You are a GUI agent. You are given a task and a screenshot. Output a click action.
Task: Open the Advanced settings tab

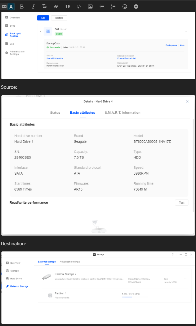pyautogui.click(x=70, y=262)
